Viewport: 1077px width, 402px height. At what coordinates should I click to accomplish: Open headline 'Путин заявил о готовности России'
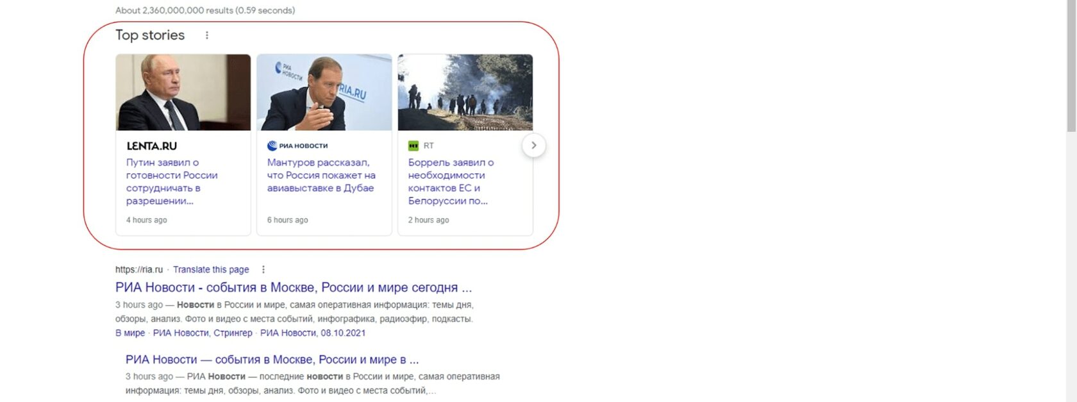pyautogui.click(x=172, y=181)
